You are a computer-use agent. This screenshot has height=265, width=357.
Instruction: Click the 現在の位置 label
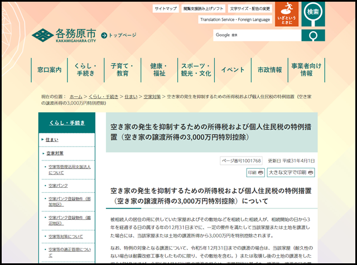tap(54, 97)
